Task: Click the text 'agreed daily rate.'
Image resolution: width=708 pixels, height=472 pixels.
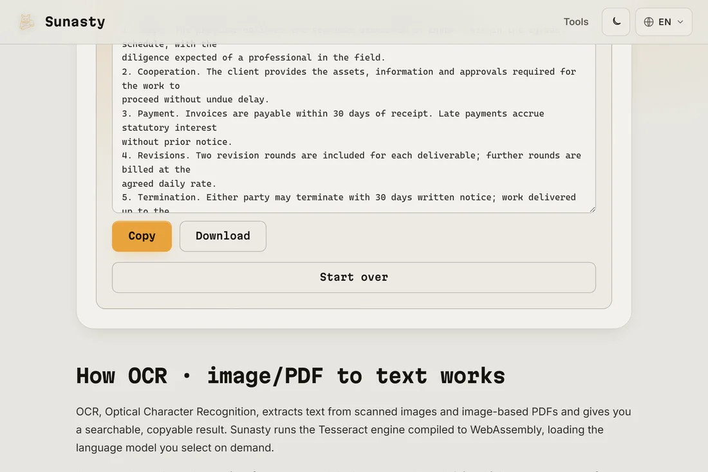Action: [169, 184]
